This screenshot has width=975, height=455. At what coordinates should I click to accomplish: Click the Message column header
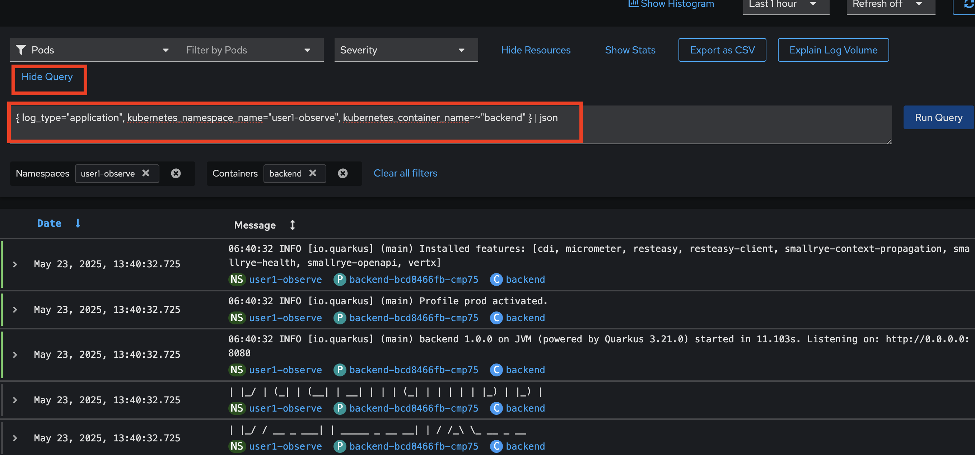coord(255,225)
